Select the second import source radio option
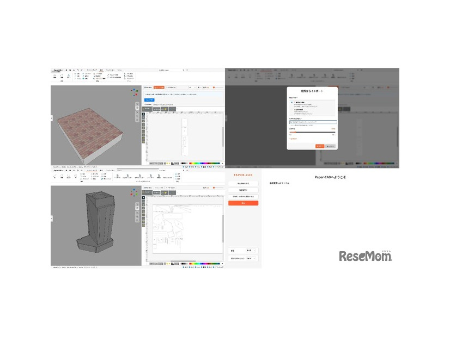The image size is (450, 337). pos(290,110)
